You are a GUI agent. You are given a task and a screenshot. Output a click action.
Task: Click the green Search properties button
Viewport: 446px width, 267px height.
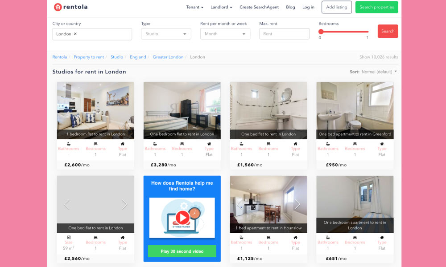click(x=376, y=7)
